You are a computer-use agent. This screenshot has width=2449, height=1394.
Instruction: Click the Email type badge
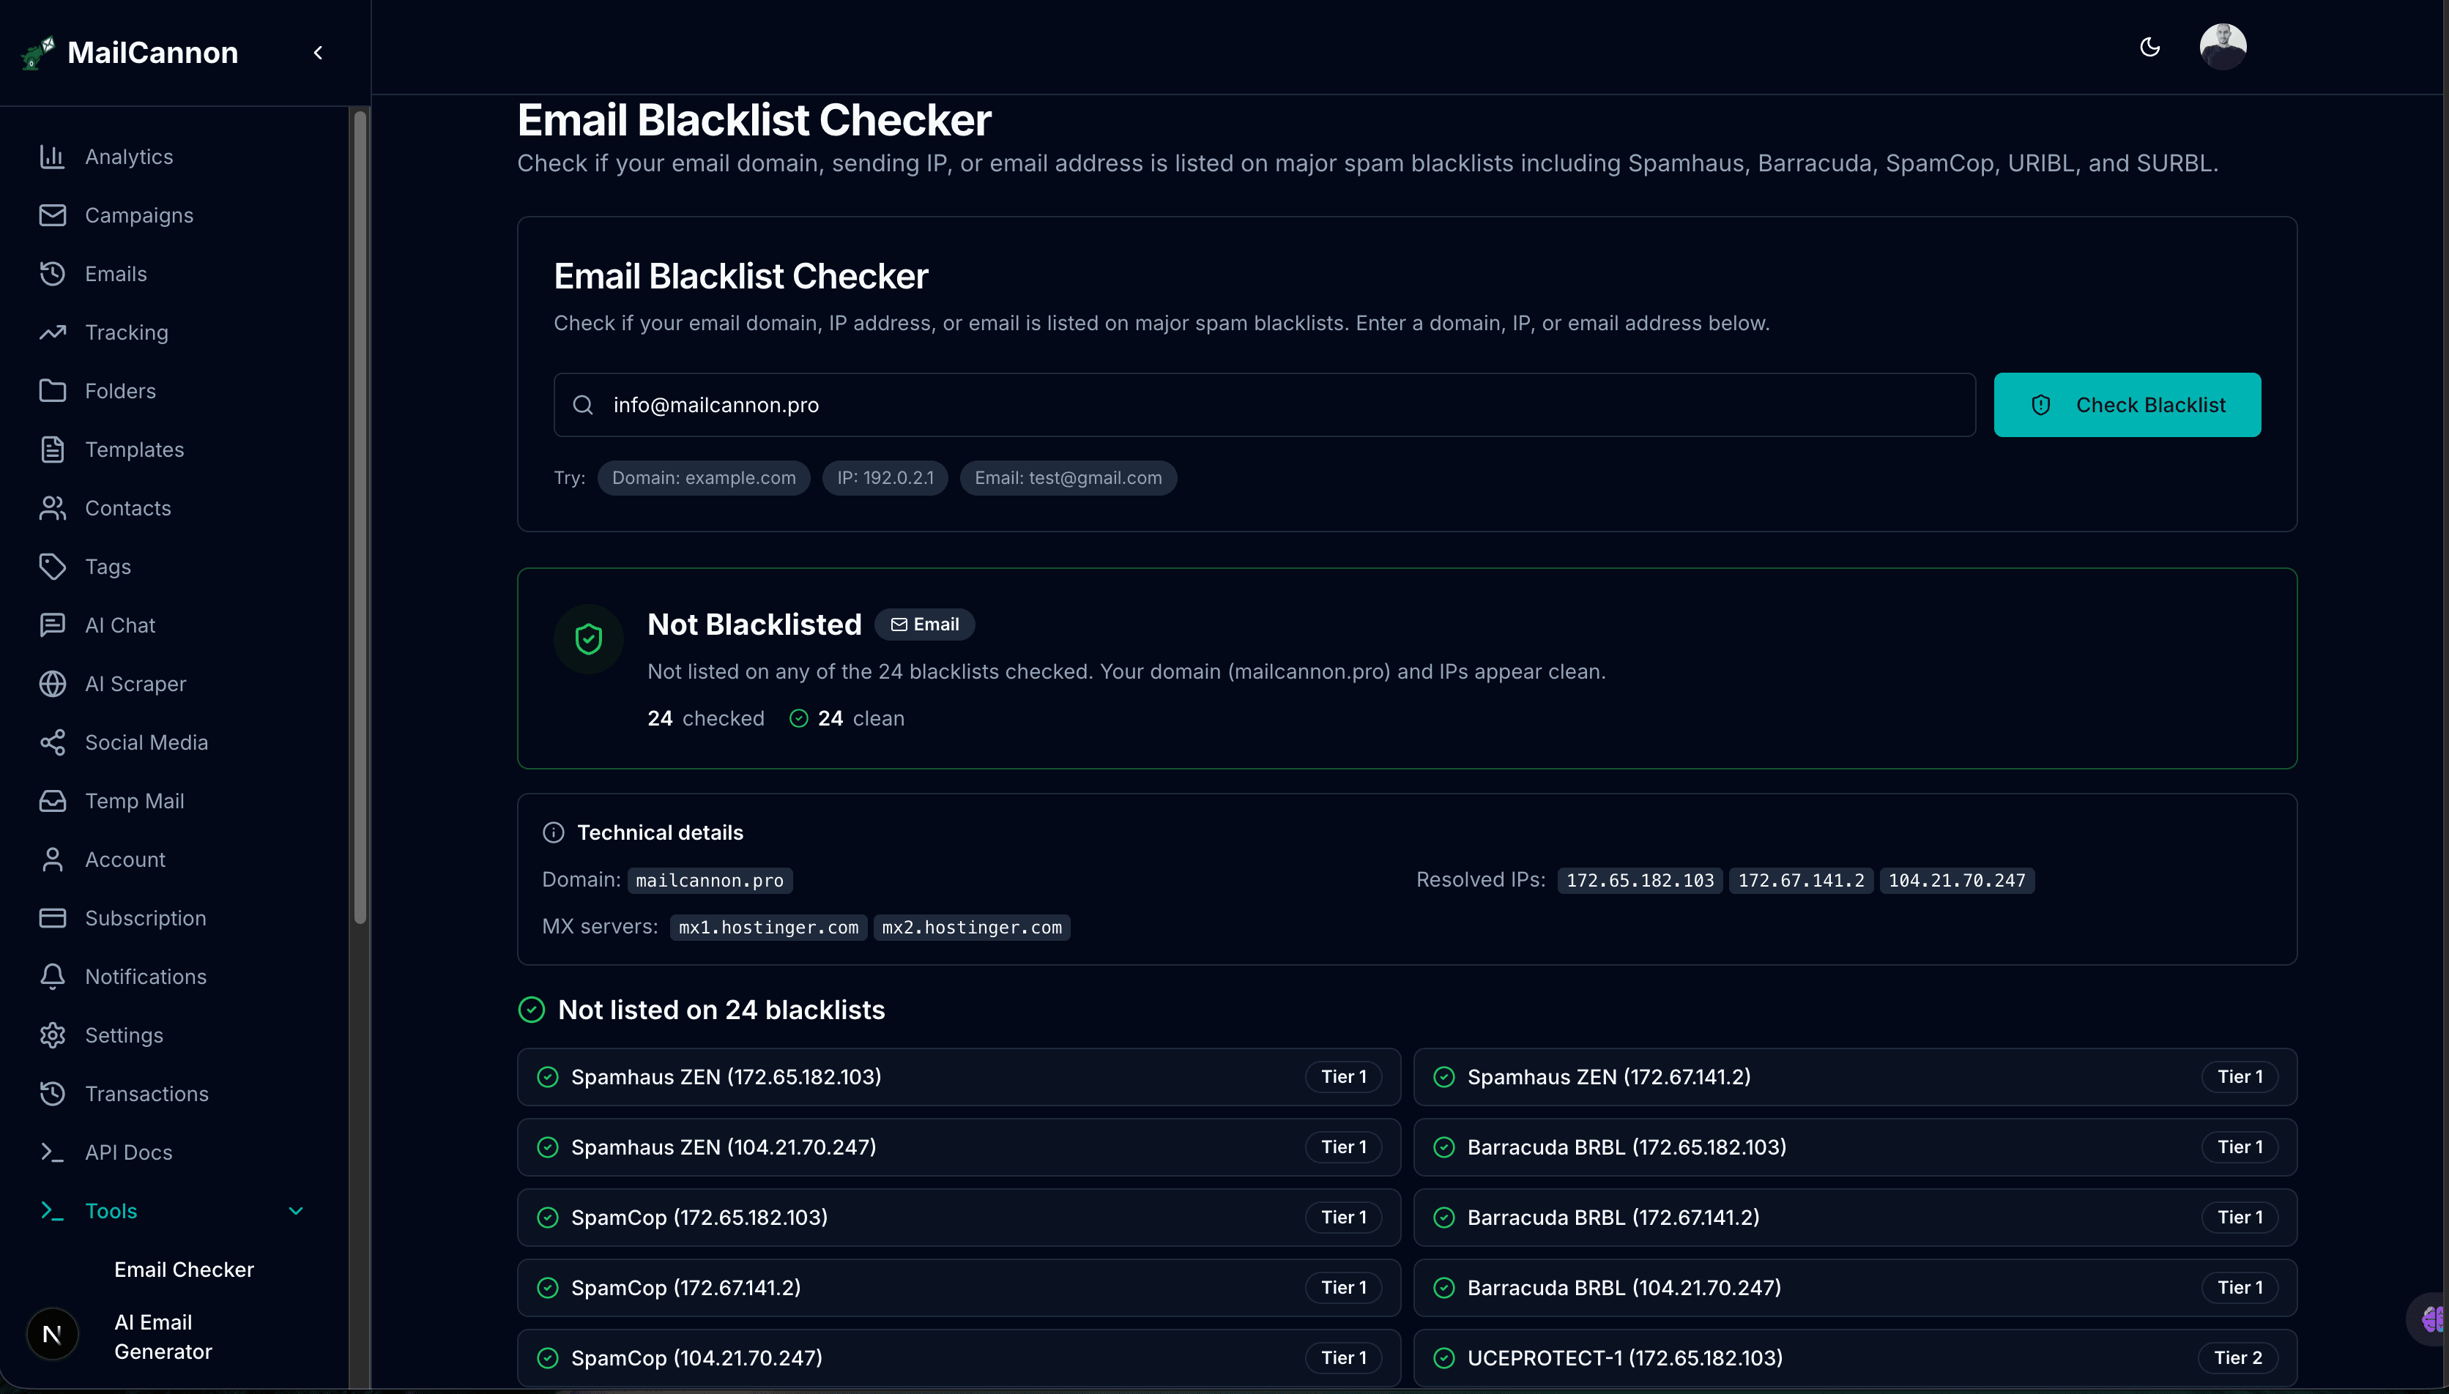tap(924, 625)
